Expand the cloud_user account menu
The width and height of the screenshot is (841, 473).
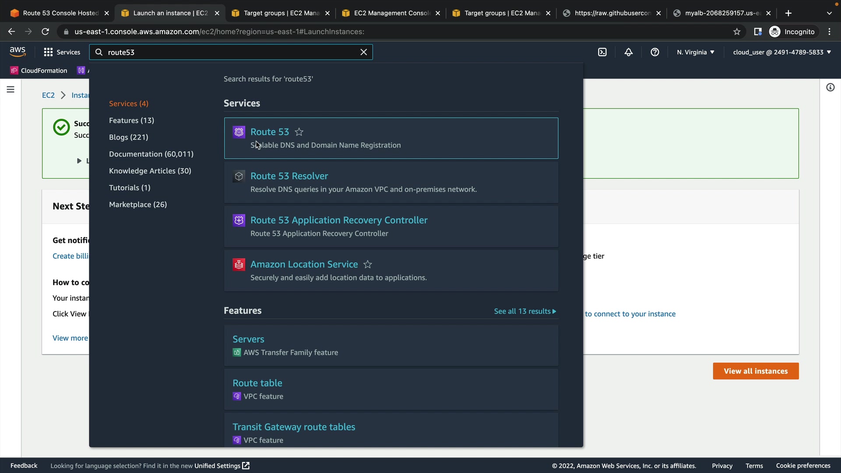tap(782, 52)
